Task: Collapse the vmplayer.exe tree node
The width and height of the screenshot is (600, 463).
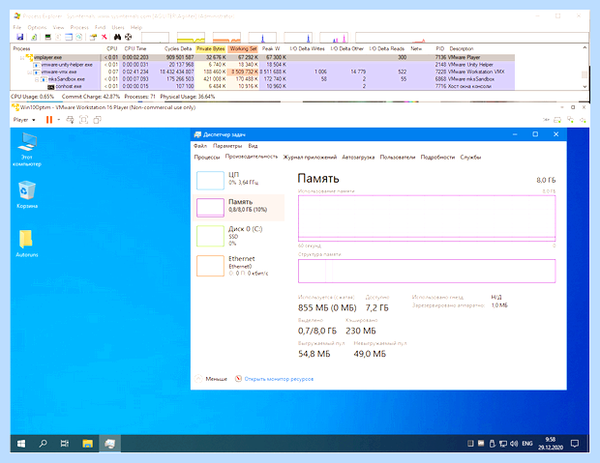Action: click(22, 58)
